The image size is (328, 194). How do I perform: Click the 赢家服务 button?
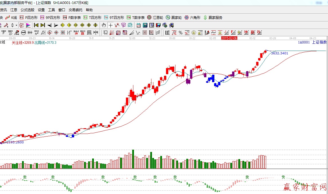pyautogui.click(x=213, y=17)
